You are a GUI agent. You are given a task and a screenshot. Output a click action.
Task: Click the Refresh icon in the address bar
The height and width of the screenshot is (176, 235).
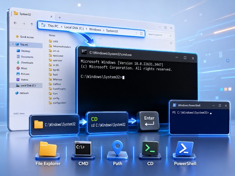pos(141,33)
